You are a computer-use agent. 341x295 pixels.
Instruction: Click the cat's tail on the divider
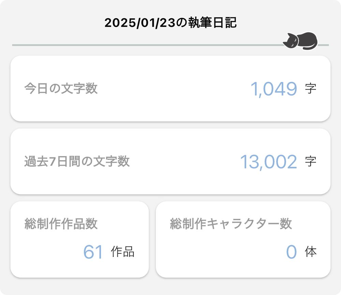(x=308, y=47)
